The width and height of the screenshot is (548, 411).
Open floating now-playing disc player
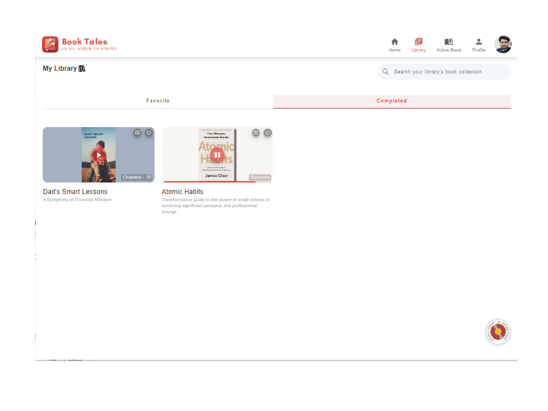pos(498,332)
